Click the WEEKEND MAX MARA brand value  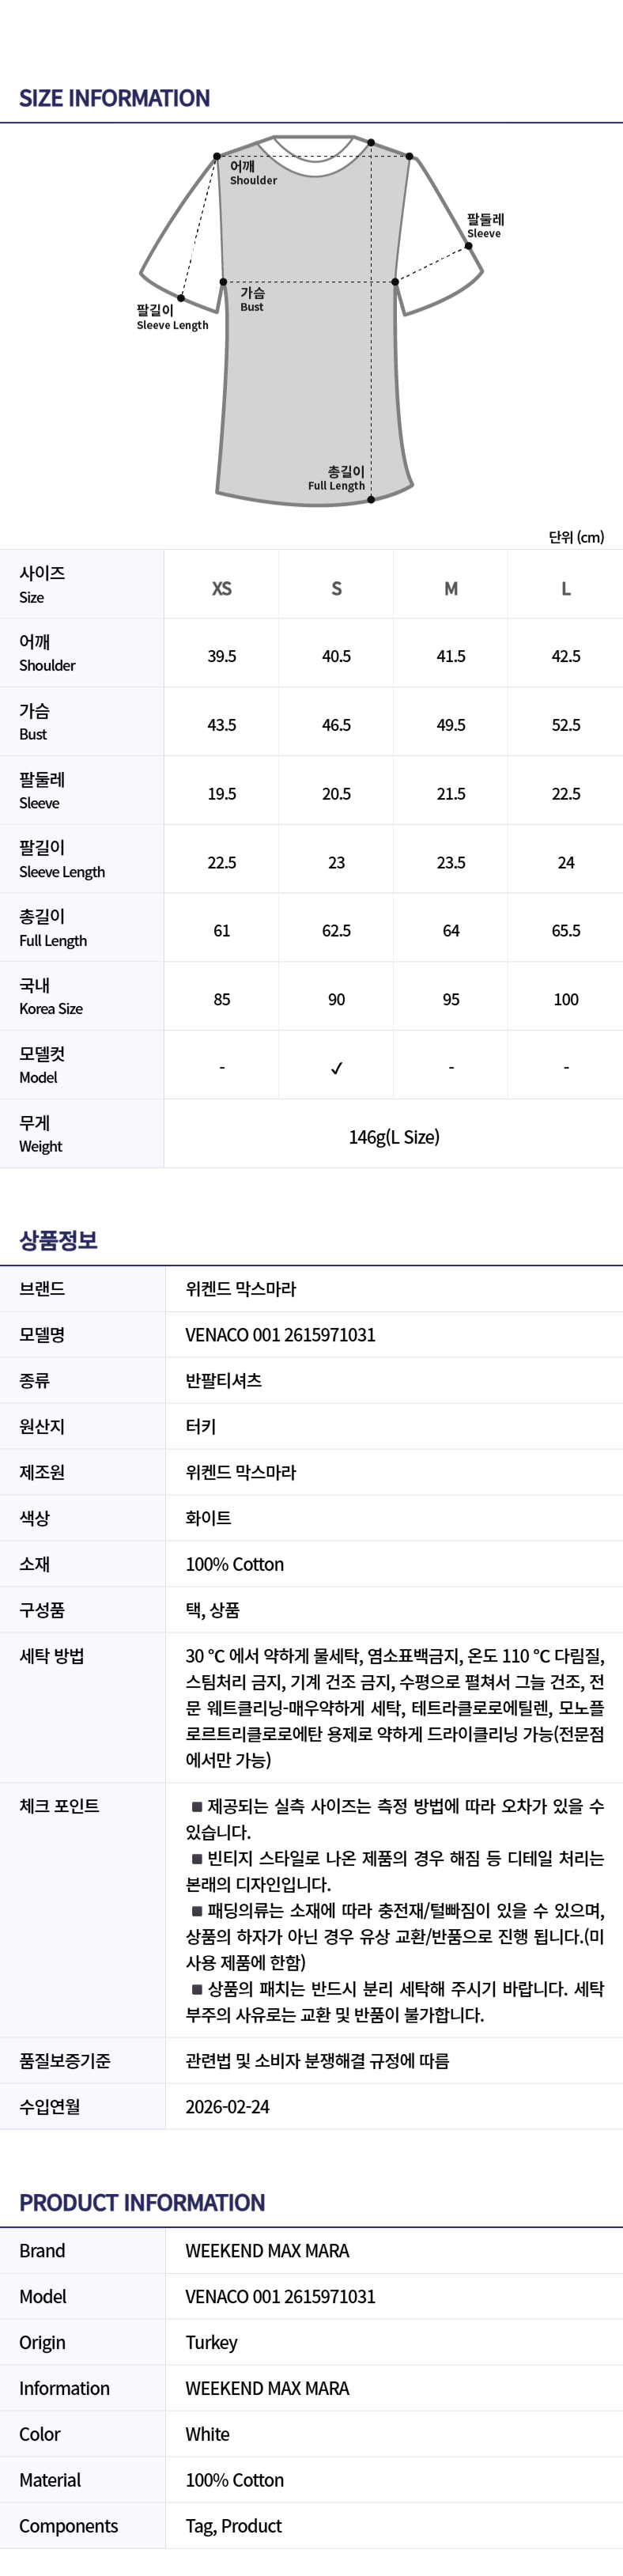click(267, 2251)
